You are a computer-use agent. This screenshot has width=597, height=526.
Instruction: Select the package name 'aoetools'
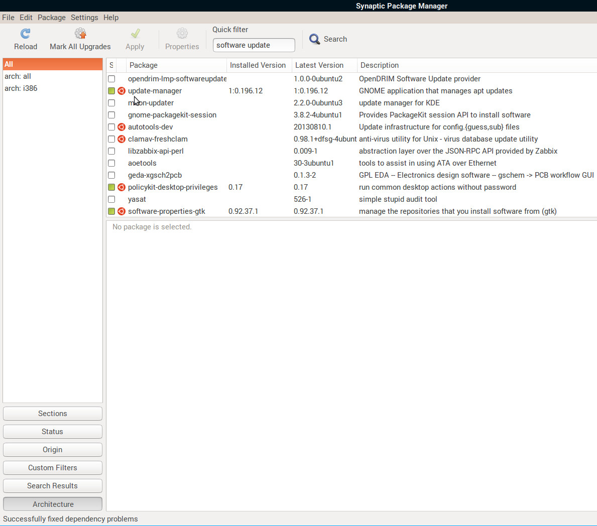(142, 163)
